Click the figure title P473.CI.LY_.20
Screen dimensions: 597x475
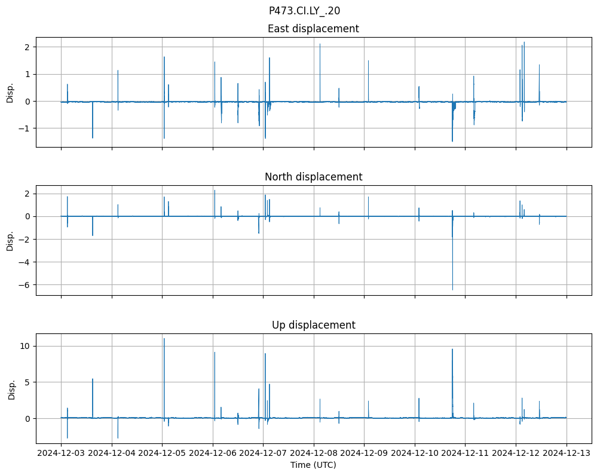pos(304,11)
